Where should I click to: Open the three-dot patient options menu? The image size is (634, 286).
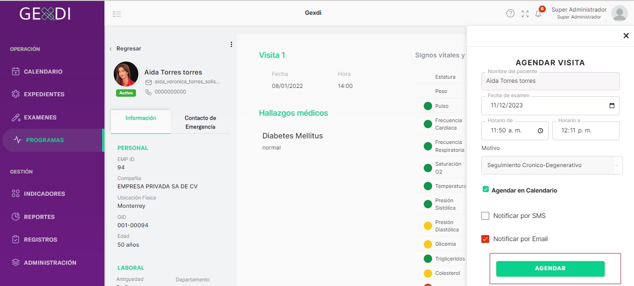pos(231,44)
